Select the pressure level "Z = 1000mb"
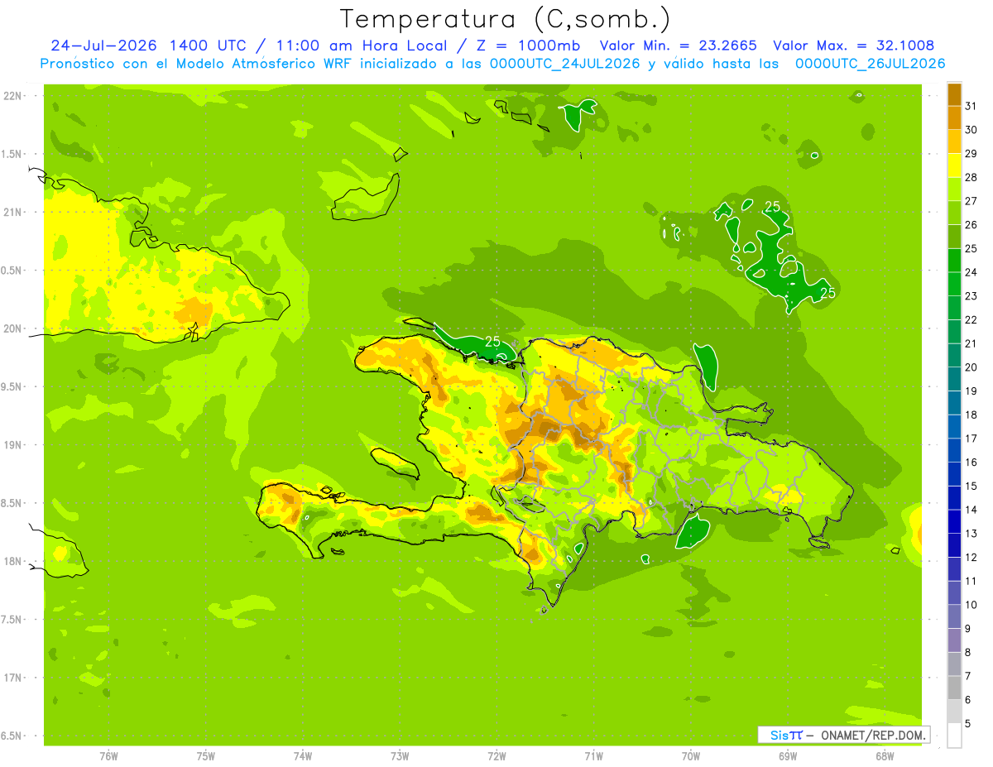 click(528, 46)
